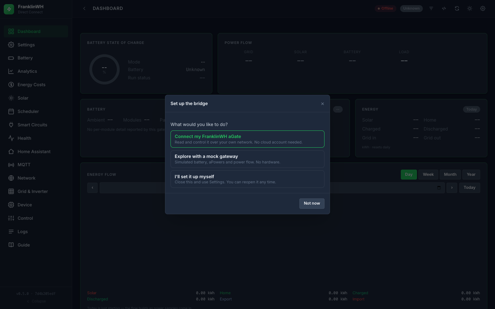Switch energy flow to Month tab
The width and height of the screenshot is (495, 309).
[x=450, y=174]
